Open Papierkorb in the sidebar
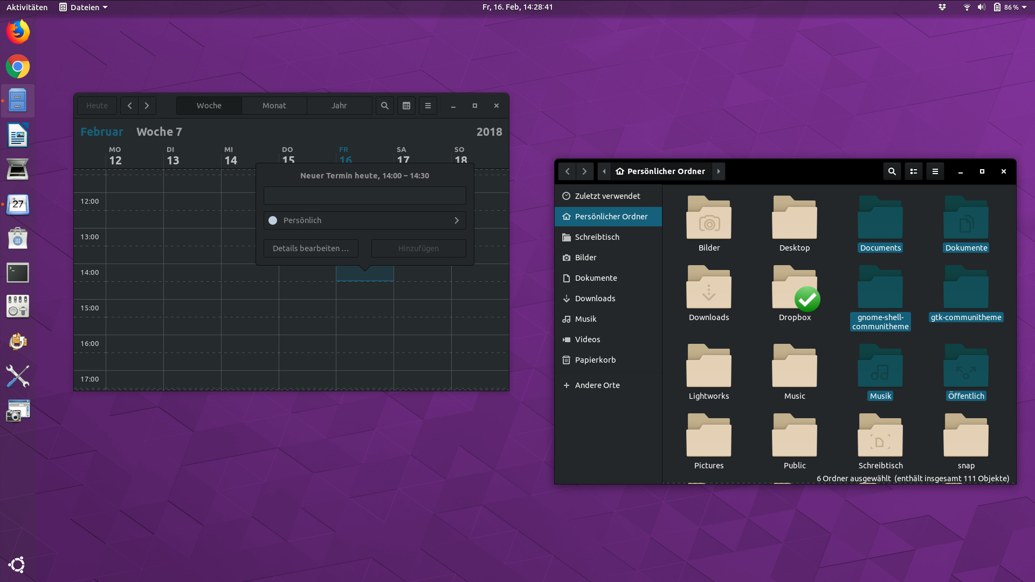 (595, 360)
